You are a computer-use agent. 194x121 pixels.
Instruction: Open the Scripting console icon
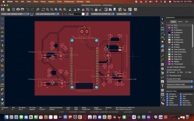click(135, 9)
